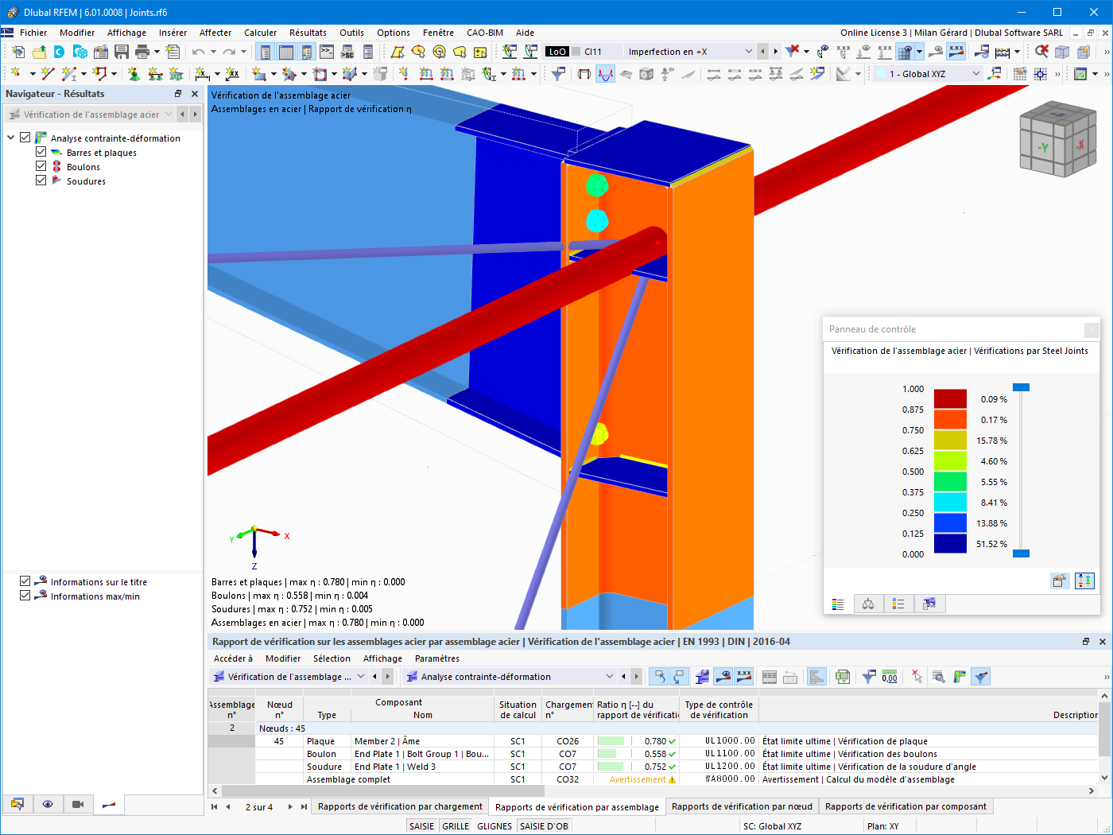Uncheck the Barres et plaques checkbox
Viewport: 1113px width, 835px height.
click(41, 152)
